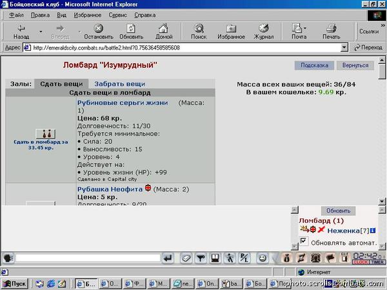Open the Пуск start button

pos(14,284)
